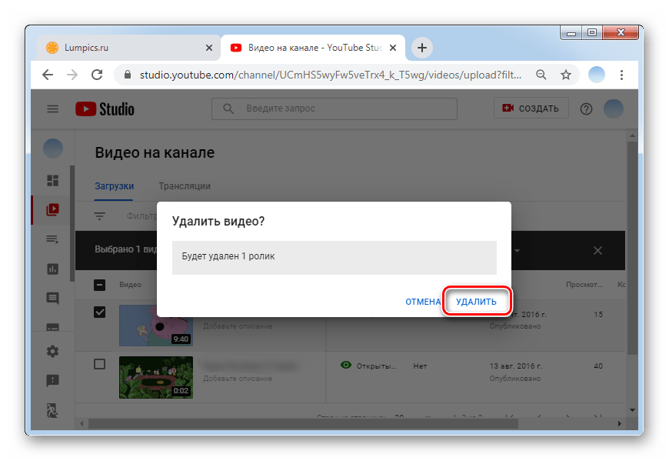Open the Playlists icon in sidebar
Viewport: 669px width, 461px height.
53,239
